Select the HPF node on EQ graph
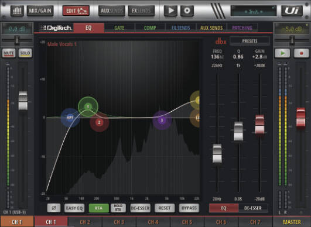Screen dimensions: 311x227 click(70, 118)
